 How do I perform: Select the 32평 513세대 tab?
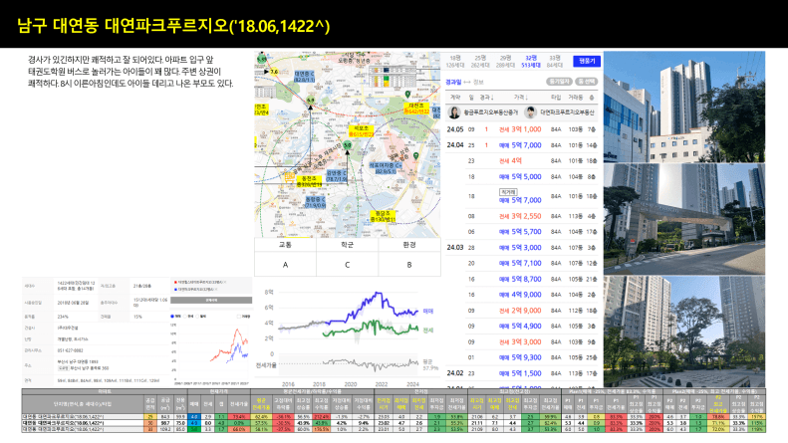click(x=531, y=62)
